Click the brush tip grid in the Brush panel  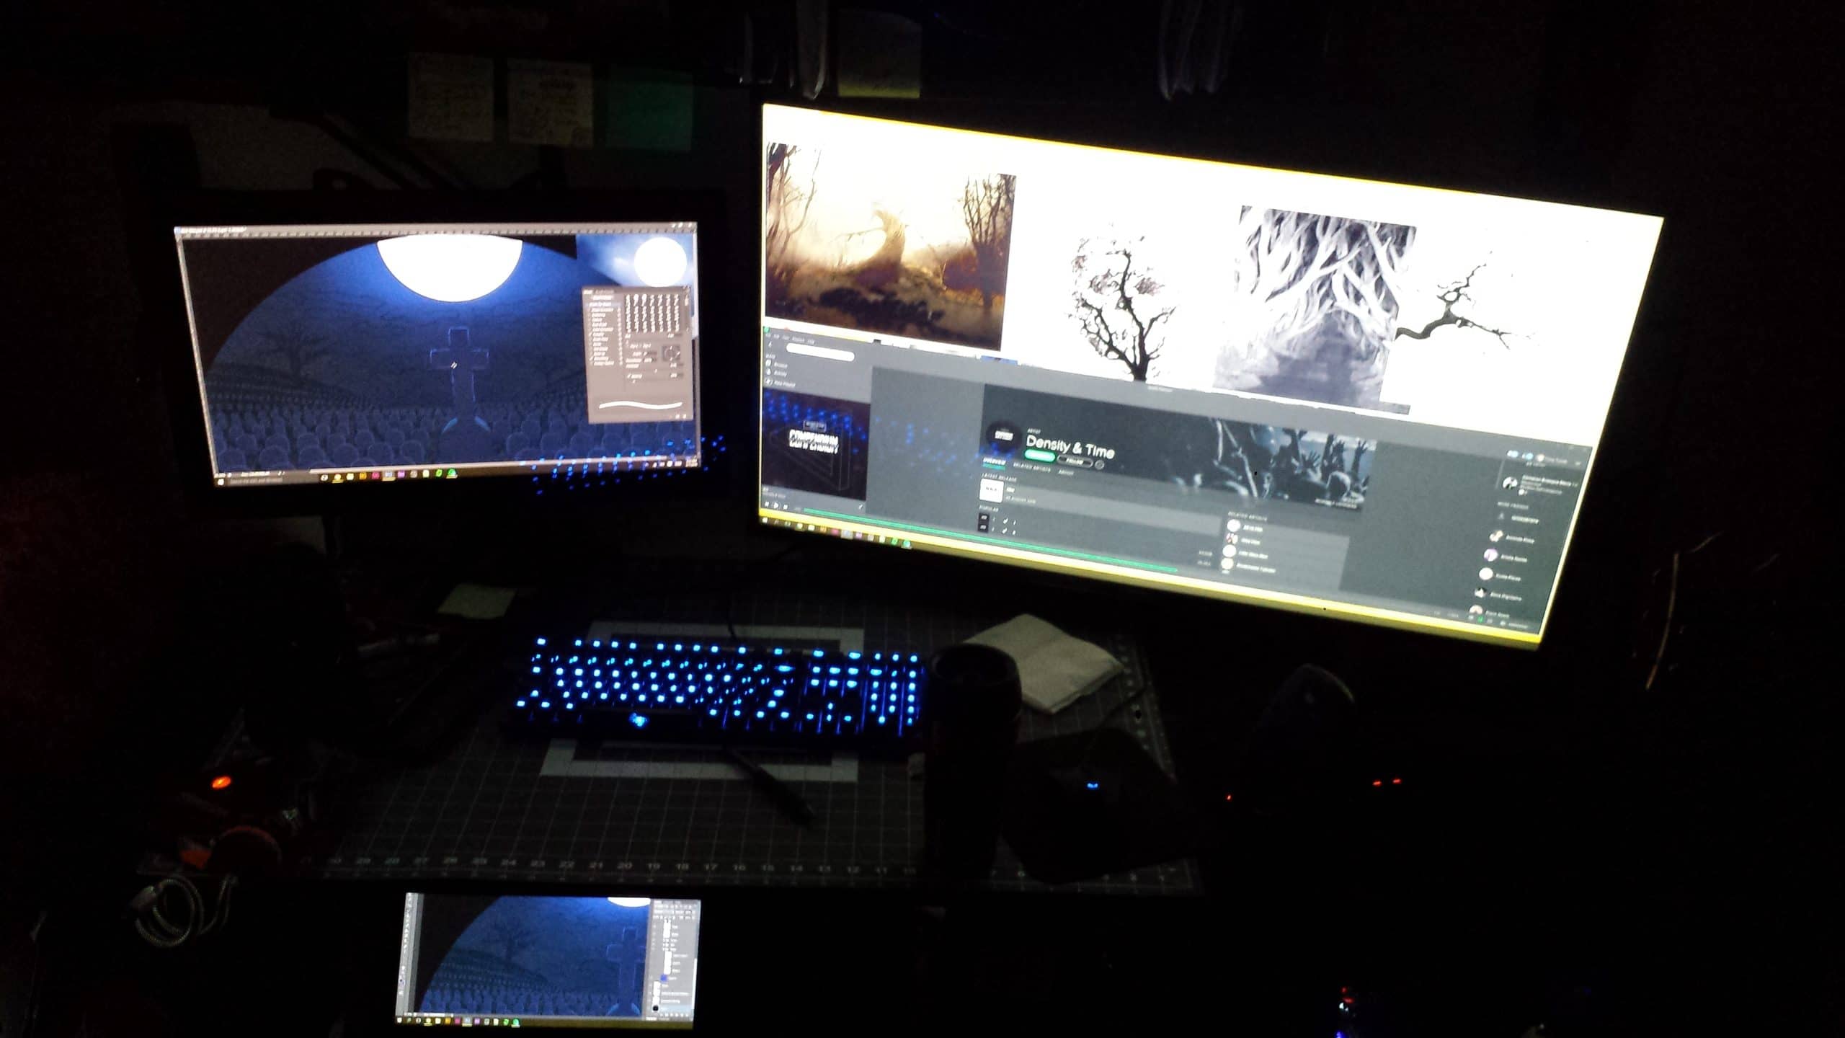(x=654, y=311)
